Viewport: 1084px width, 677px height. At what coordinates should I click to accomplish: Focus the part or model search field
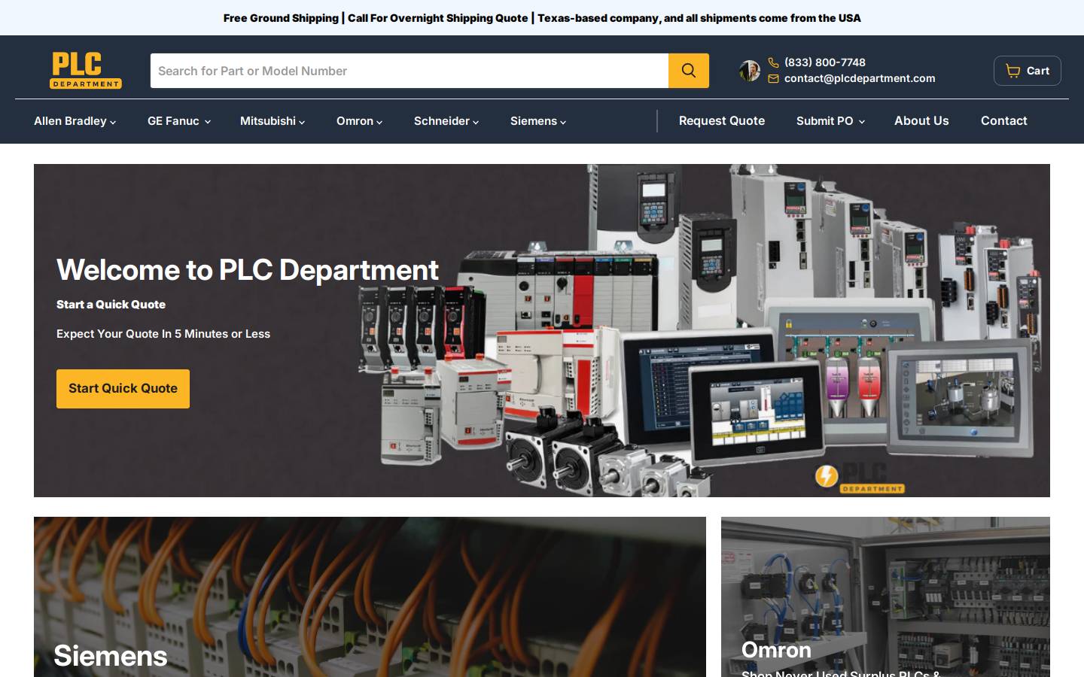pyautogui.click(x=410, y=71)
